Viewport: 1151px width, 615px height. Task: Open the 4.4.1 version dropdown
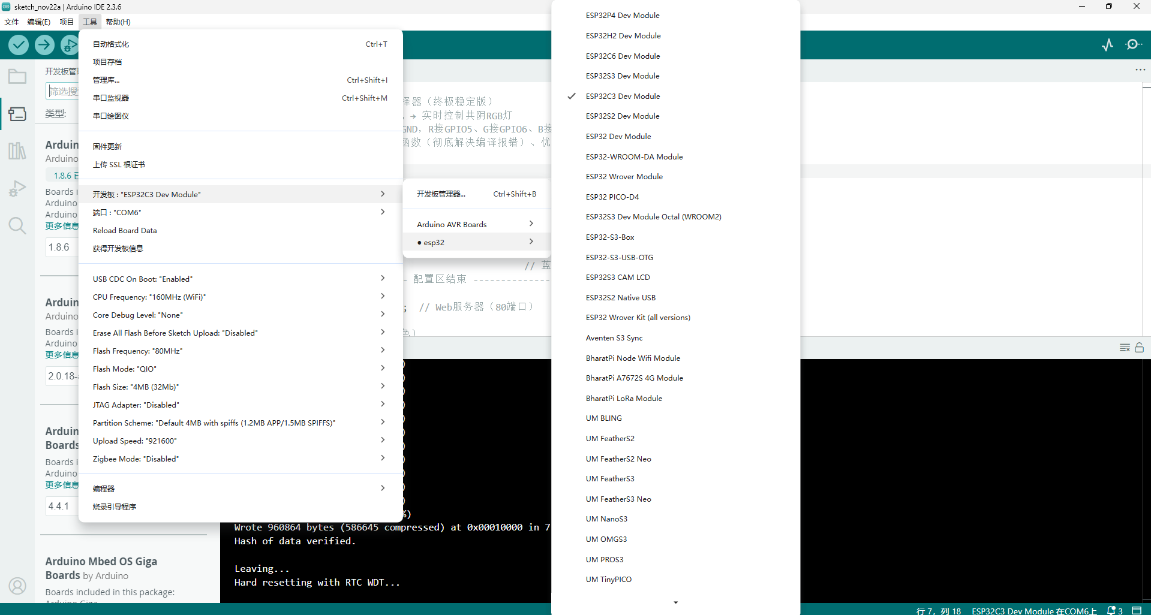[x=62, y=506]
